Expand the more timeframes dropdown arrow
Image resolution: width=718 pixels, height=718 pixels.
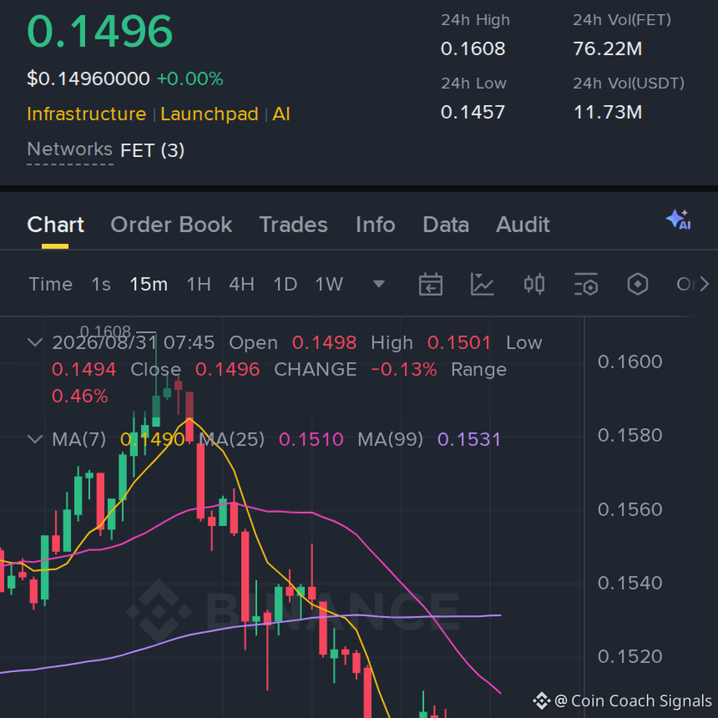pyautogui.click(x=379, y=284)
